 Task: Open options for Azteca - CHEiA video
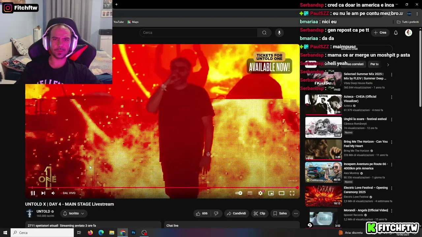pyautogui.click(x=392, y=97)
